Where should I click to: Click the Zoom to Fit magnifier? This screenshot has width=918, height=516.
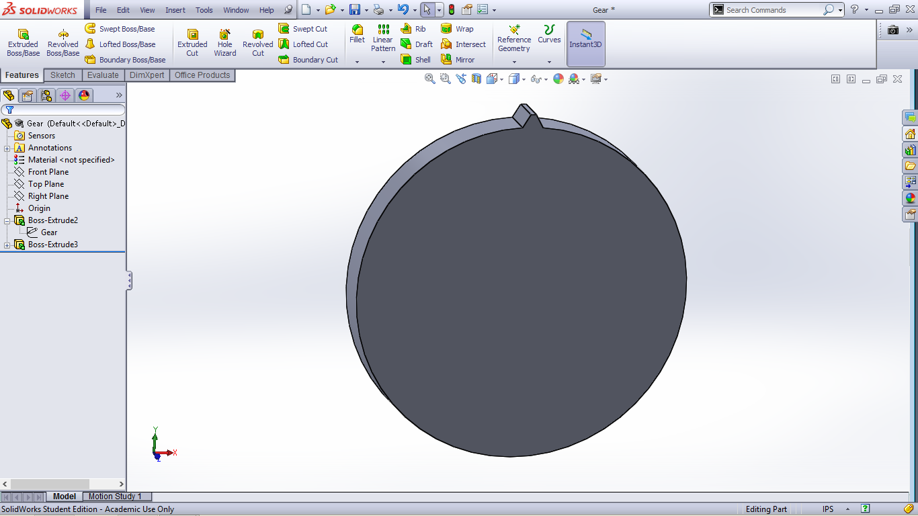430,79
